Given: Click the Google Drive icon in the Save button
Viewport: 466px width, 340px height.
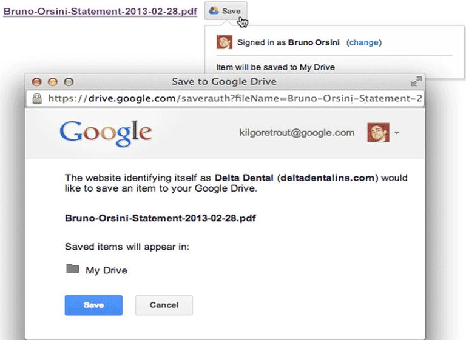Looking at the screenshot, I should 214,11.
